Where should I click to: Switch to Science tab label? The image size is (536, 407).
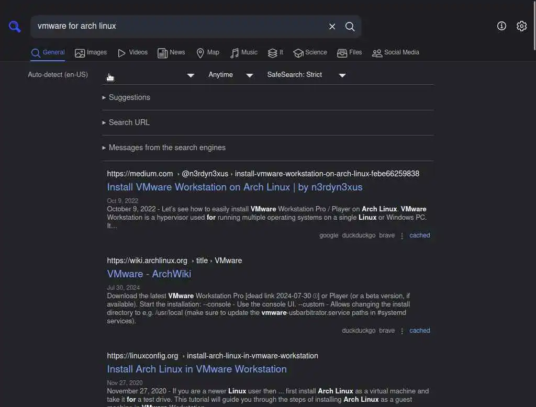(316, 52)
